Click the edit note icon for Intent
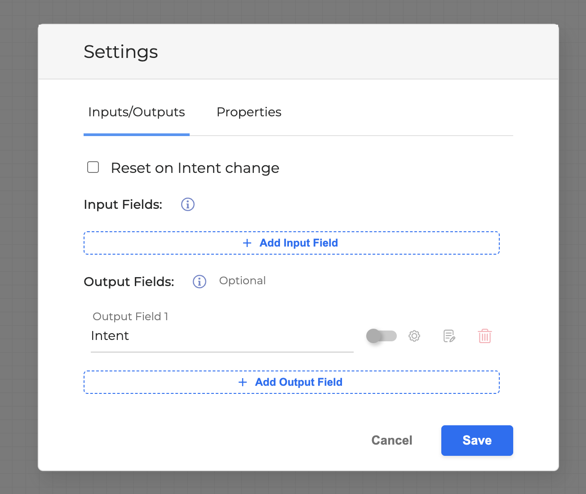 tap(449, 336)
